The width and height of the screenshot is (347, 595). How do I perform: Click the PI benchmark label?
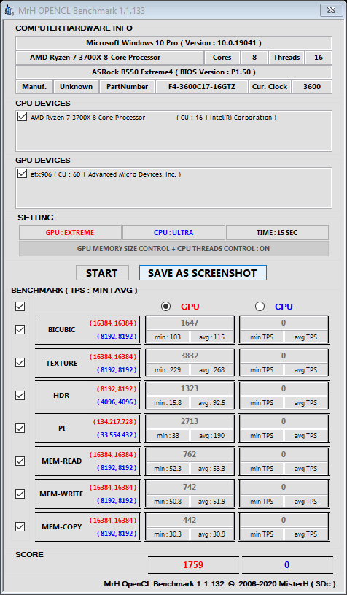[x=62, y=428]
